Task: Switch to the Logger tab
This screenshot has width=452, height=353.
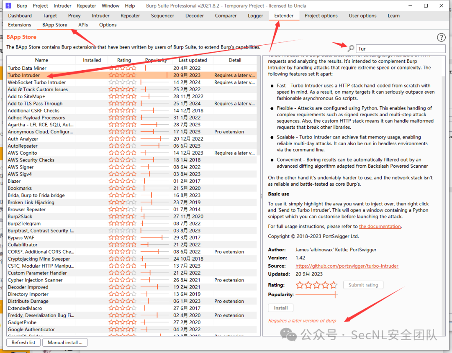Action: tap(255, 15)
